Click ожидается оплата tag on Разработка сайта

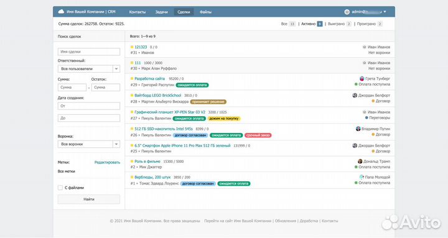tap(192, 85)
